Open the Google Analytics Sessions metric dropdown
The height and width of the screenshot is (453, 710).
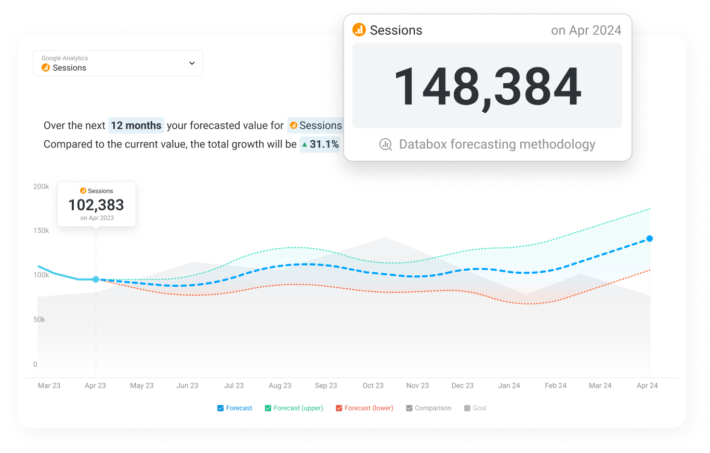click(118, 63)
